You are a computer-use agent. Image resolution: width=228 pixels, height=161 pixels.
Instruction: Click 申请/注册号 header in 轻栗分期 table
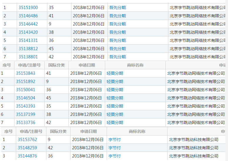(29, 65)
